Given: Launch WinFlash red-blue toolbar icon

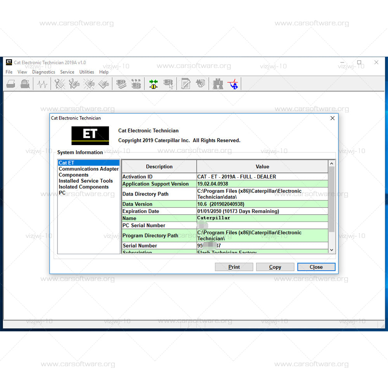Looking at the screenshot, I should pos(233,84).
